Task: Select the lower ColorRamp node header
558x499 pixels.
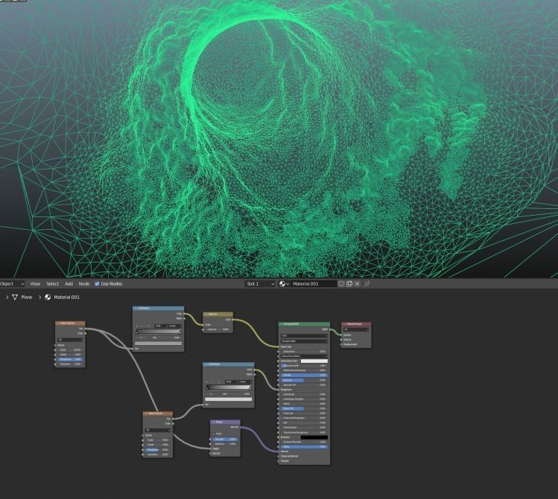Action: (229, 364)
